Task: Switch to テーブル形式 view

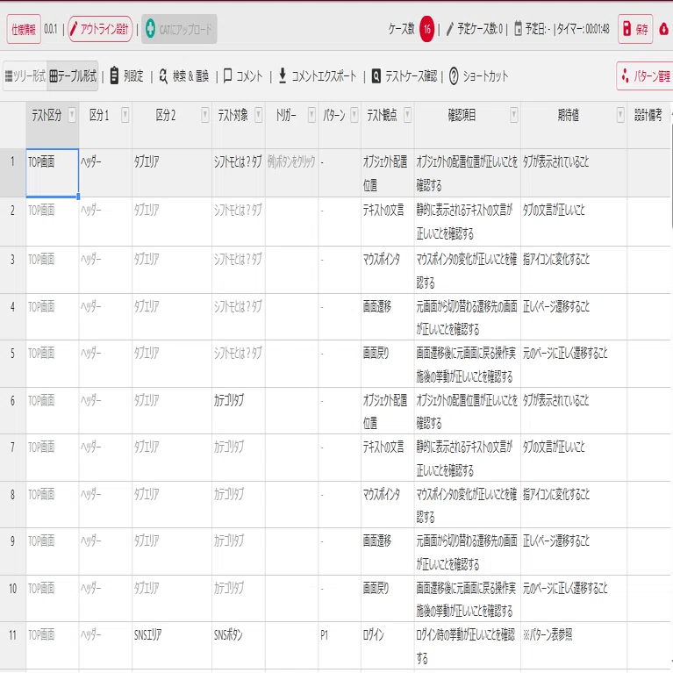Action: point(73,76)
